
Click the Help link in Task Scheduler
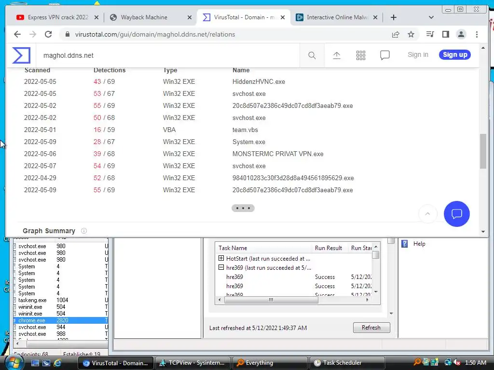419,244
